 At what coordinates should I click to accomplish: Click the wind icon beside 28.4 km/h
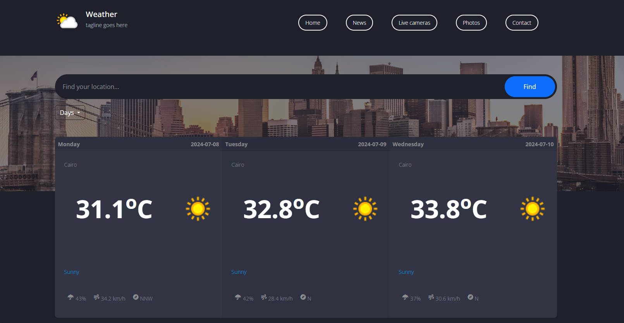(264, 297)
